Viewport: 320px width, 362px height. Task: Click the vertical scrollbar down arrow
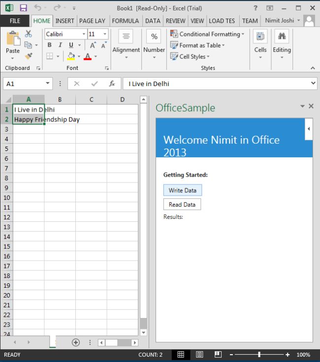coord(143,332)
